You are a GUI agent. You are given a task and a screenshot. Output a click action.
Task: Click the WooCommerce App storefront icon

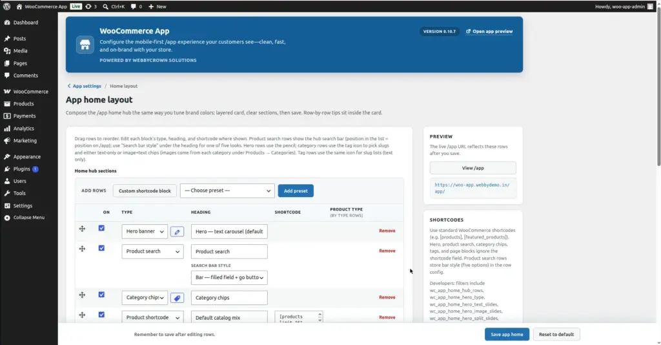85,45
